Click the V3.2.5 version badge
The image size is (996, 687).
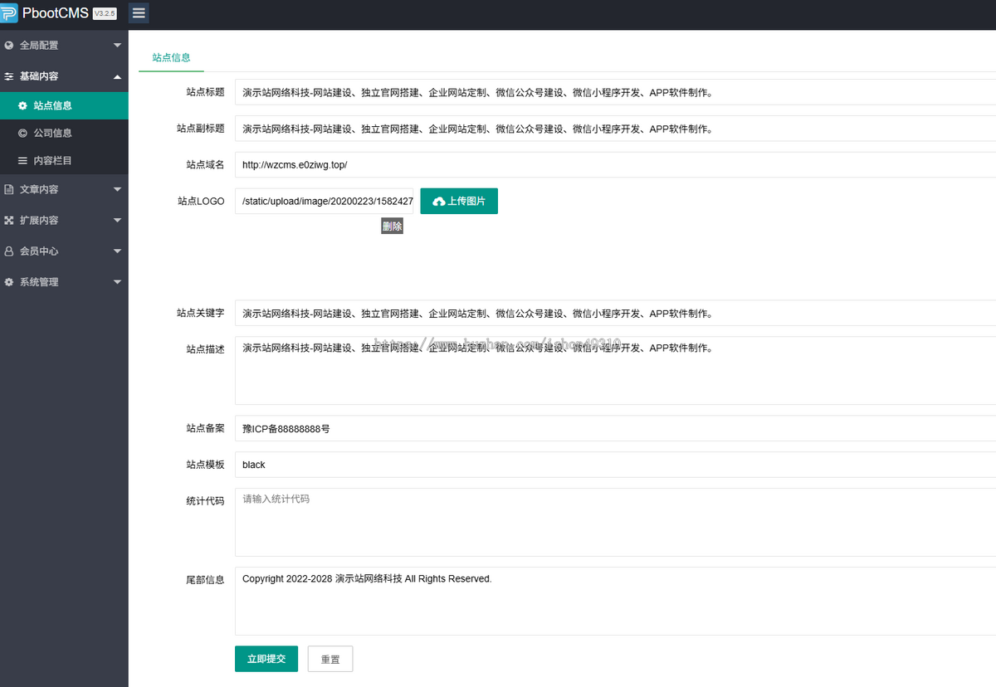(105, 14)
